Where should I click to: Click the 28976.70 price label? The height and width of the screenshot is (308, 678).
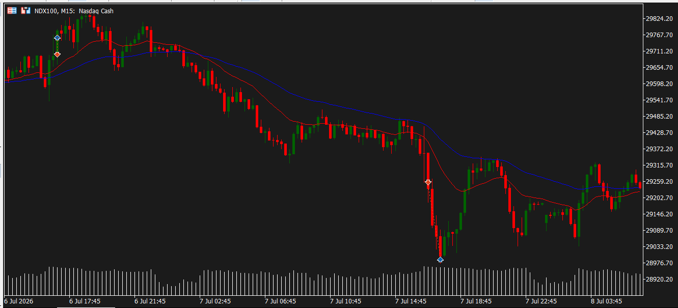click(659, 263)
